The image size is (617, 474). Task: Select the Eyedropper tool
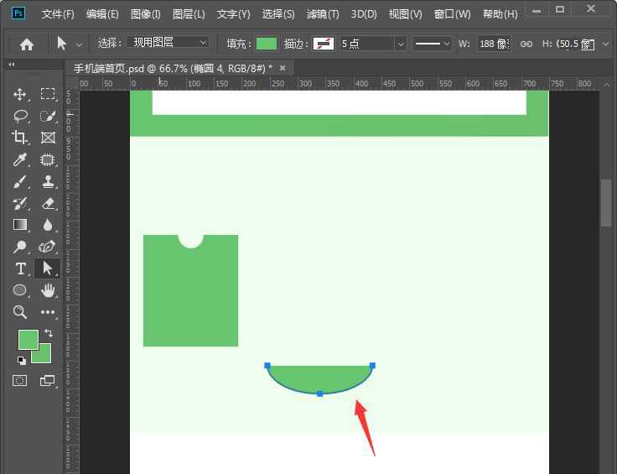point(20,159)
